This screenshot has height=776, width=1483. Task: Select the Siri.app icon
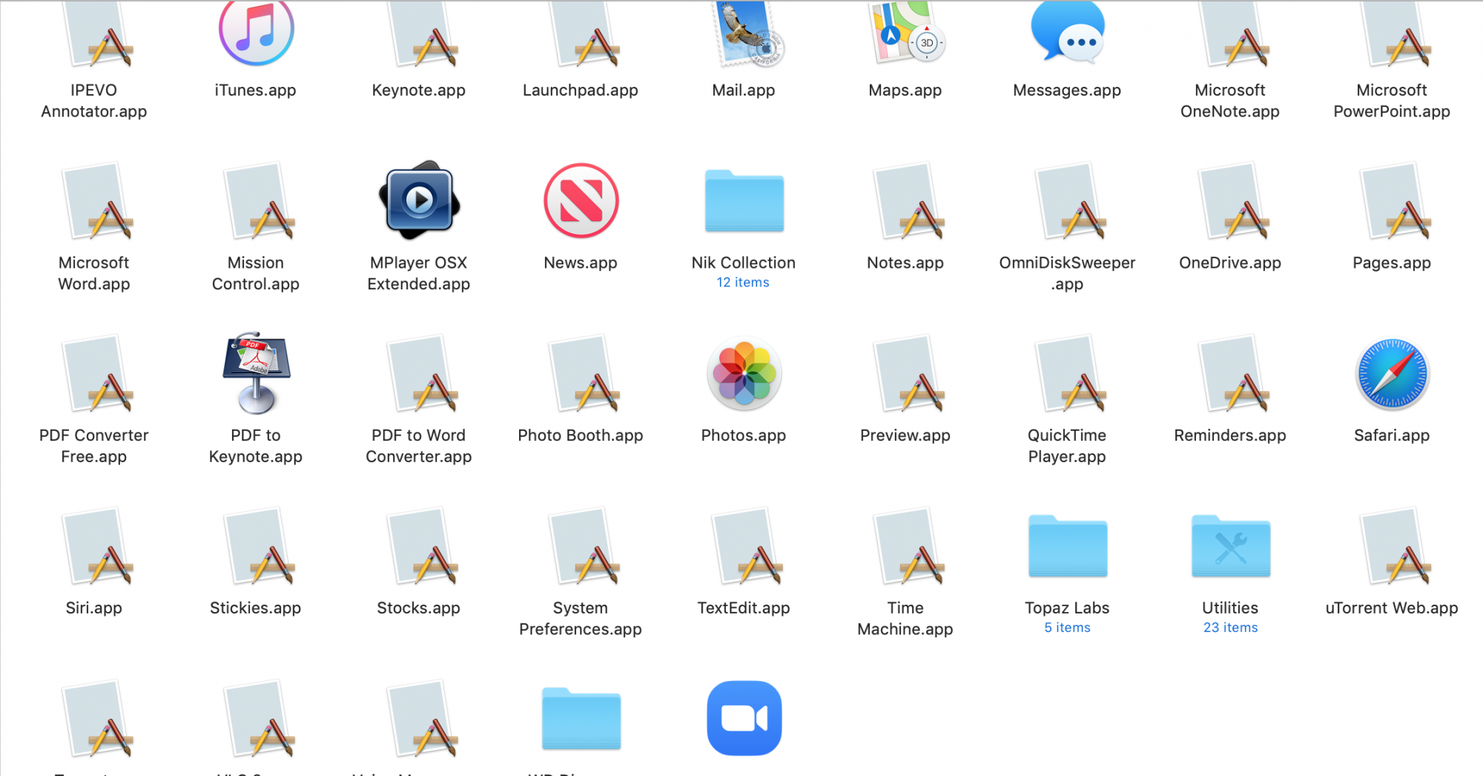click(x=98, y=547)
